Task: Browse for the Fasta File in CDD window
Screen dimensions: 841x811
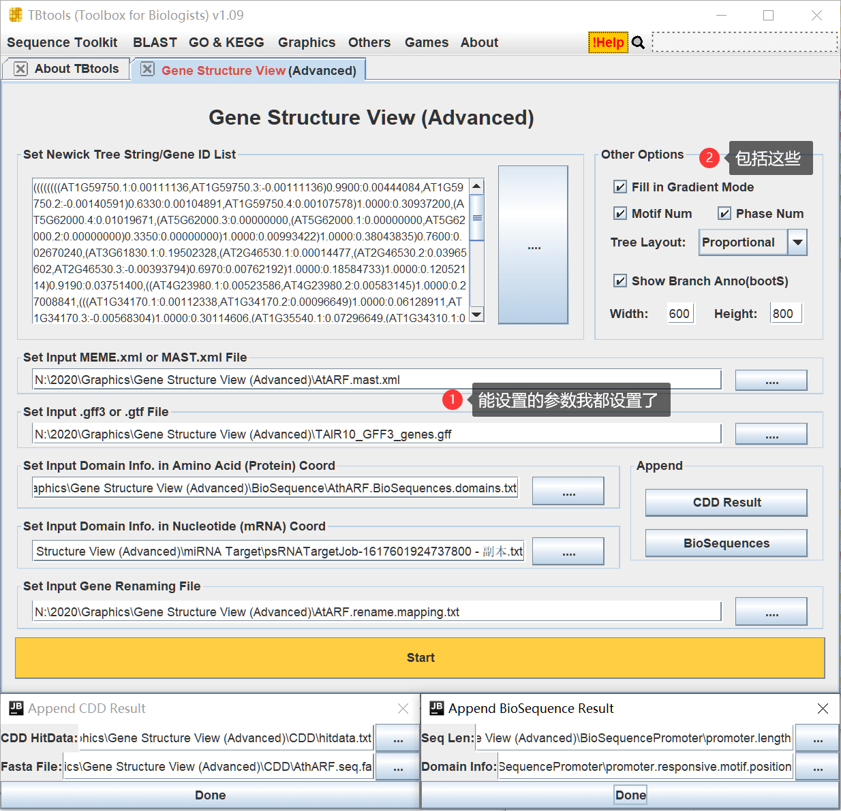Action: [x=398, y=767]
